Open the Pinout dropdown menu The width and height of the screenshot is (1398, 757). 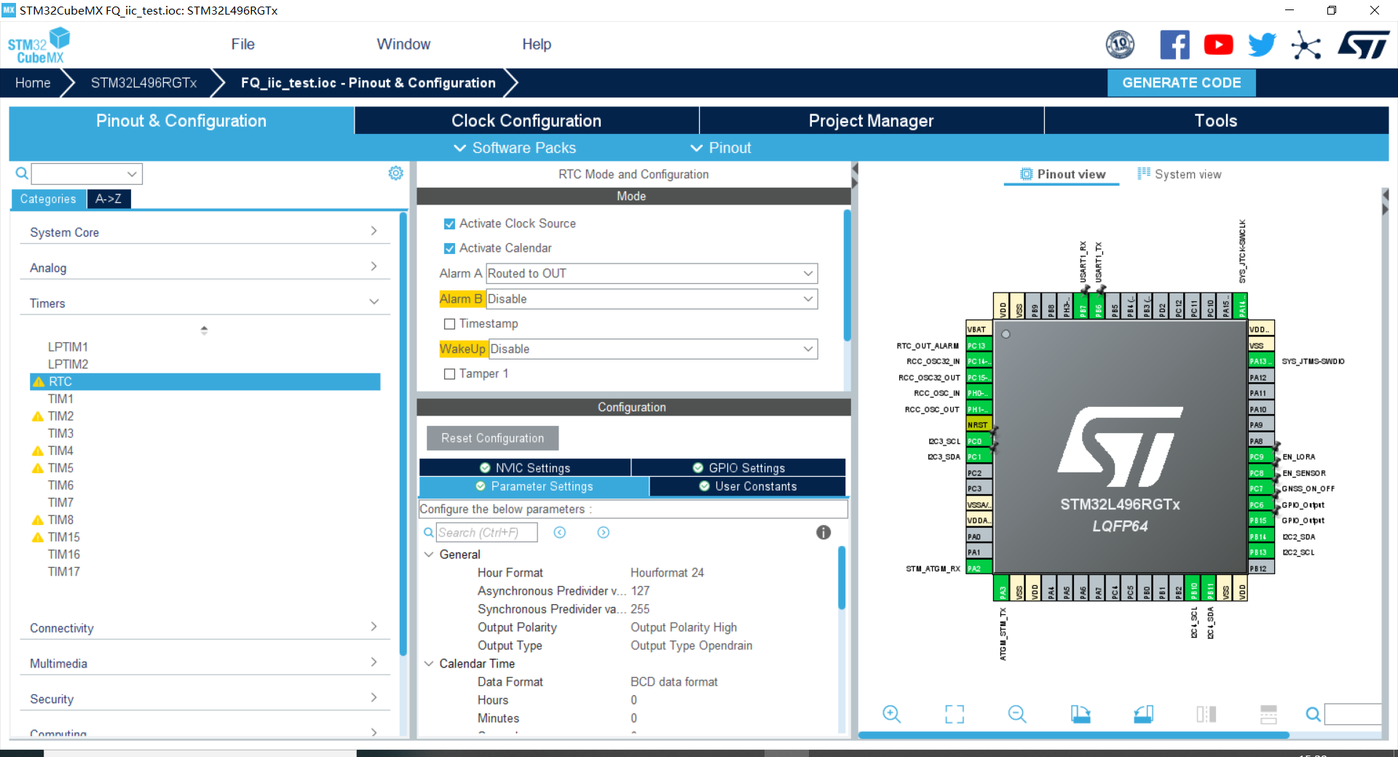pyautogui.click(x=721, y=148)
